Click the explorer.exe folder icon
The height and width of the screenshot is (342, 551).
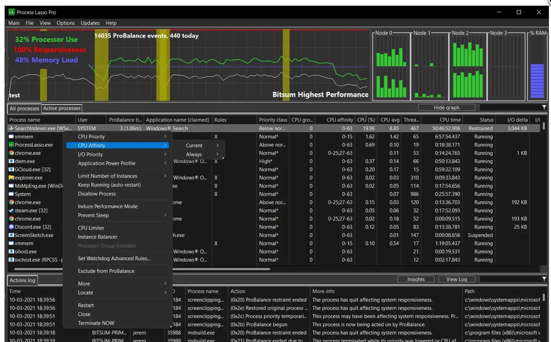[x=11, y=178]
